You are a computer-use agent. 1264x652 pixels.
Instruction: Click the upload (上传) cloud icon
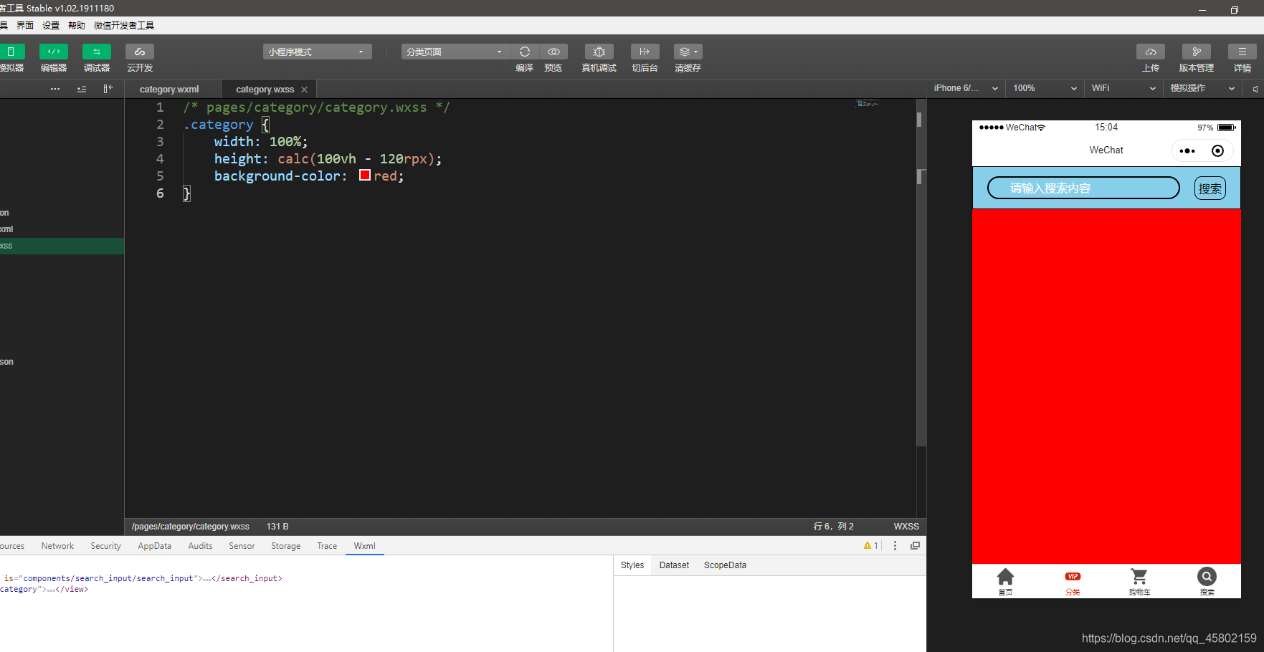1151,52
